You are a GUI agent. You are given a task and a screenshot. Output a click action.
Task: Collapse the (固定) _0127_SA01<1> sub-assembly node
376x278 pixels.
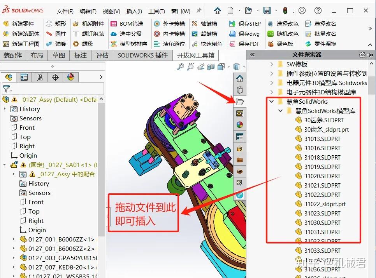click(5, 165)
